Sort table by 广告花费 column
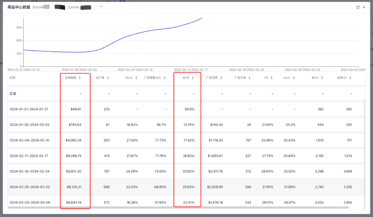 (221, 78)
